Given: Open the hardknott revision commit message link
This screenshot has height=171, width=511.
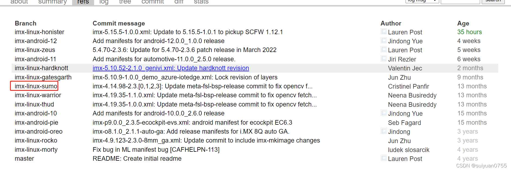Looking at the screenshot, I should [171, 68].
